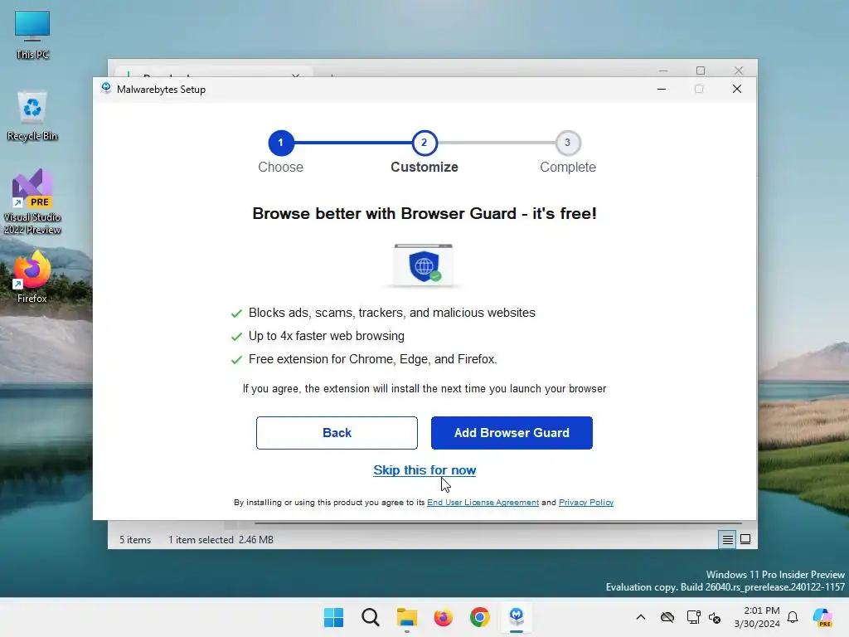Click '5 items' in Explorer status bar
The width and height of the screenshot is (849, 637).
(135, 539)
